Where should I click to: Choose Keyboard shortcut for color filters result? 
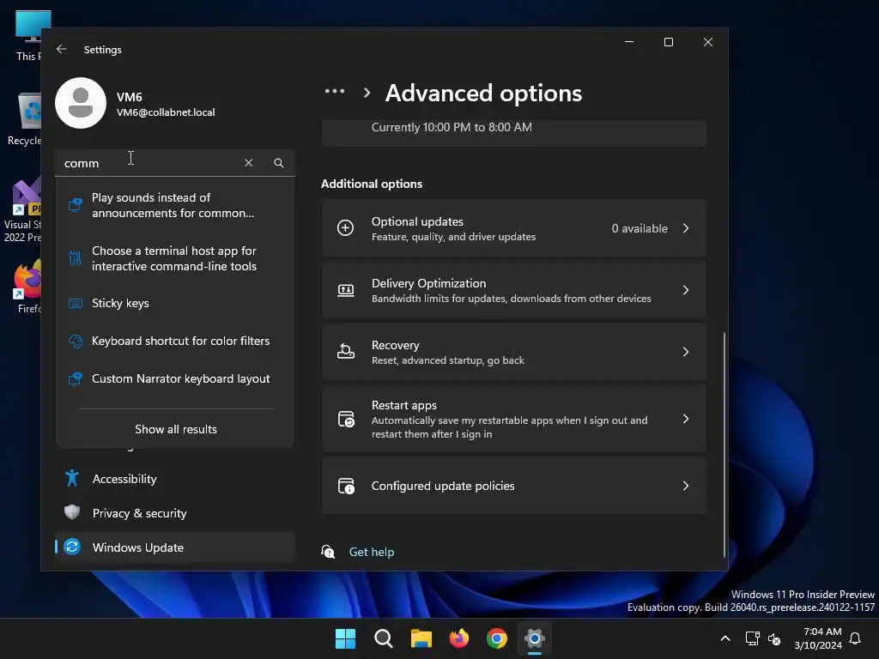coord(175,341)
